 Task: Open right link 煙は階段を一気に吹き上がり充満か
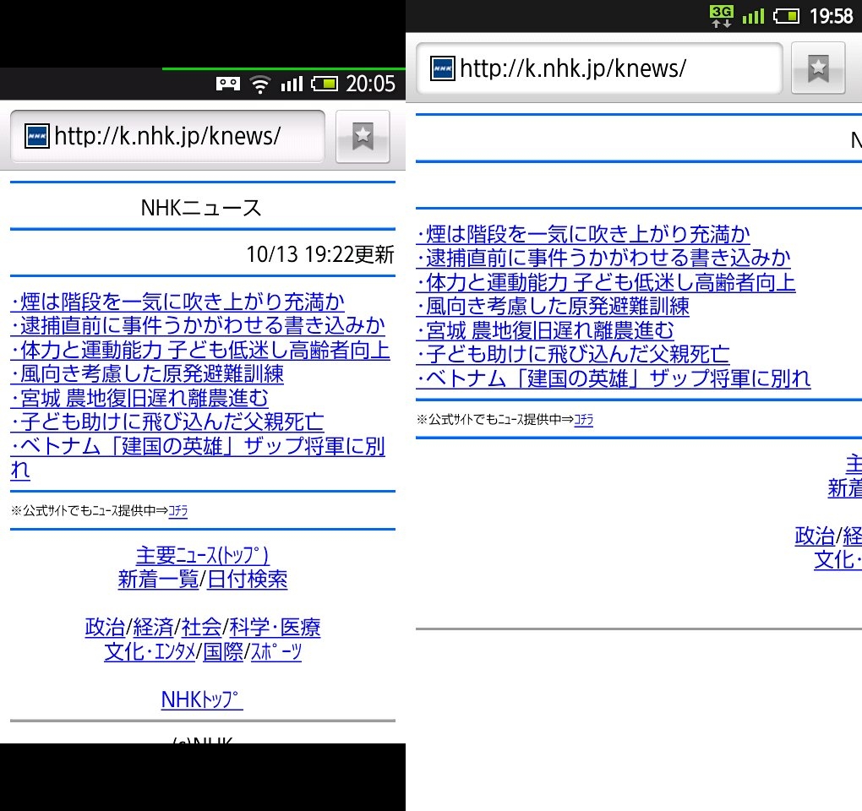click(583, 234)
